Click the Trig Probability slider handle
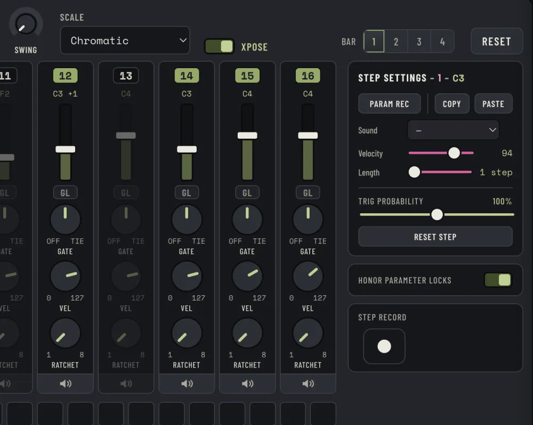This screenshot has width=533, height=425. pyautogui.click(x=437, y=214)
